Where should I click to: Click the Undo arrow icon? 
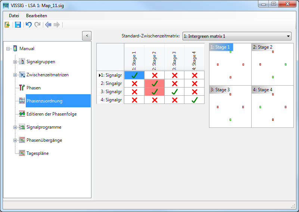tap(28, 25)
